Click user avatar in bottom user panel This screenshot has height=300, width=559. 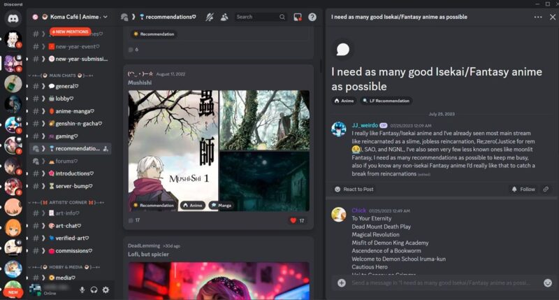click(35, 290)
